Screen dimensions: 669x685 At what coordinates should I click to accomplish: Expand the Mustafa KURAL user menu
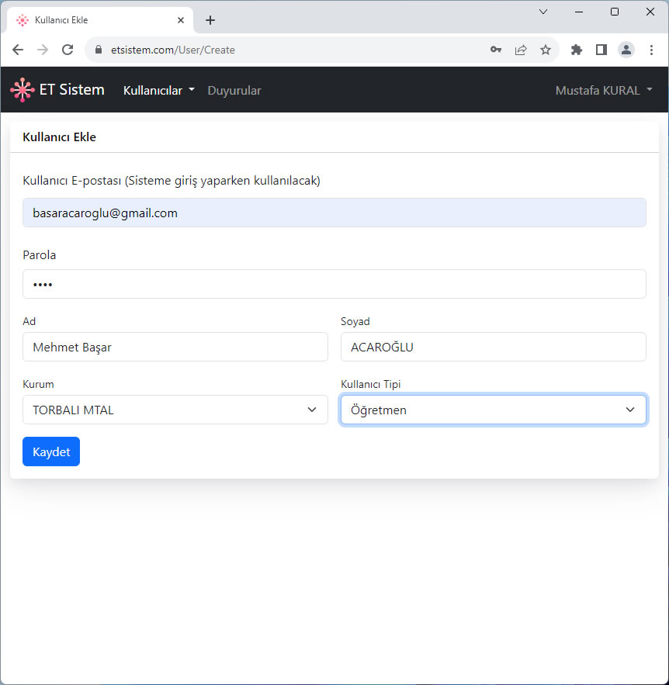pyautogui.click(x=604, y=91)
